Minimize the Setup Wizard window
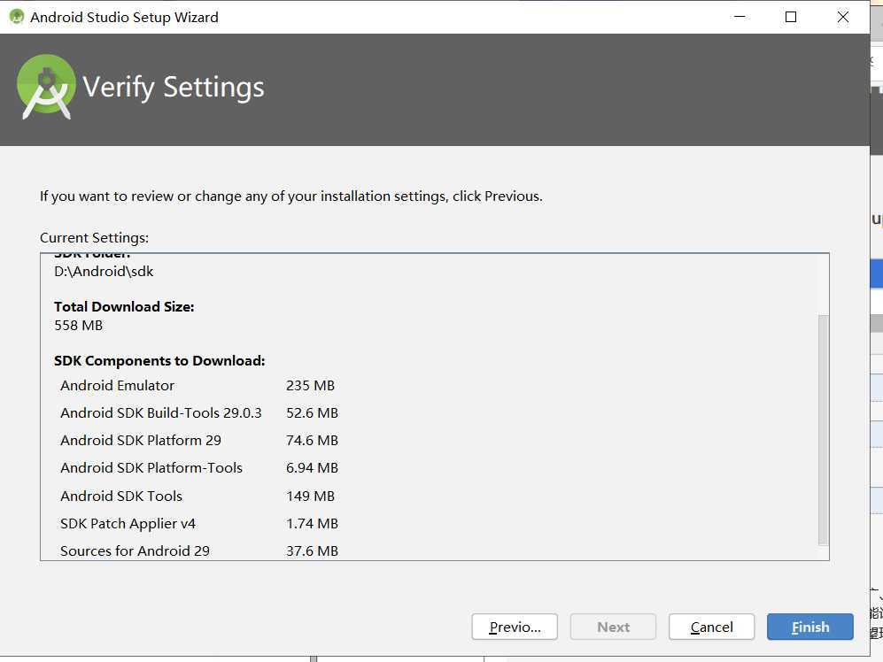The image size is (883, 662). coord(740,17)
